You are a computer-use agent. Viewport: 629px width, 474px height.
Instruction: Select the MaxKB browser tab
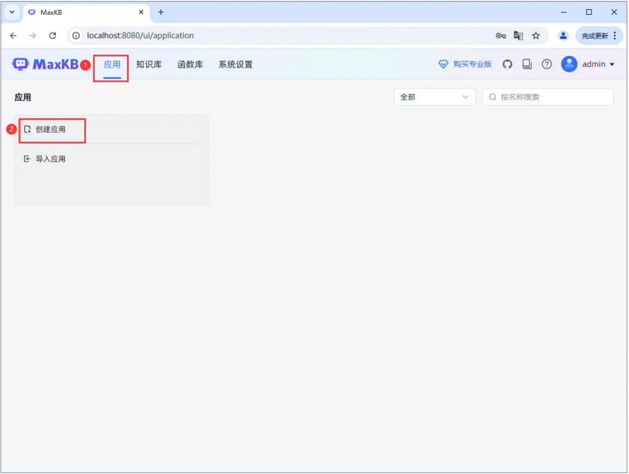pos(86,12)
